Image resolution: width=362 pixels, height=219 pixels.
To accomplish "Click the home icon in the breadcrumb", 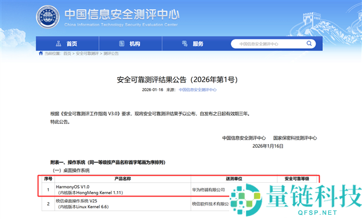I will click(41, 53).
